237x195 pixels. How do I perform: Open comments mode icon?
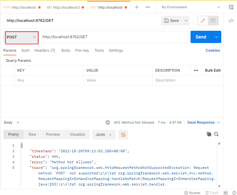click(x=213, y=21)
